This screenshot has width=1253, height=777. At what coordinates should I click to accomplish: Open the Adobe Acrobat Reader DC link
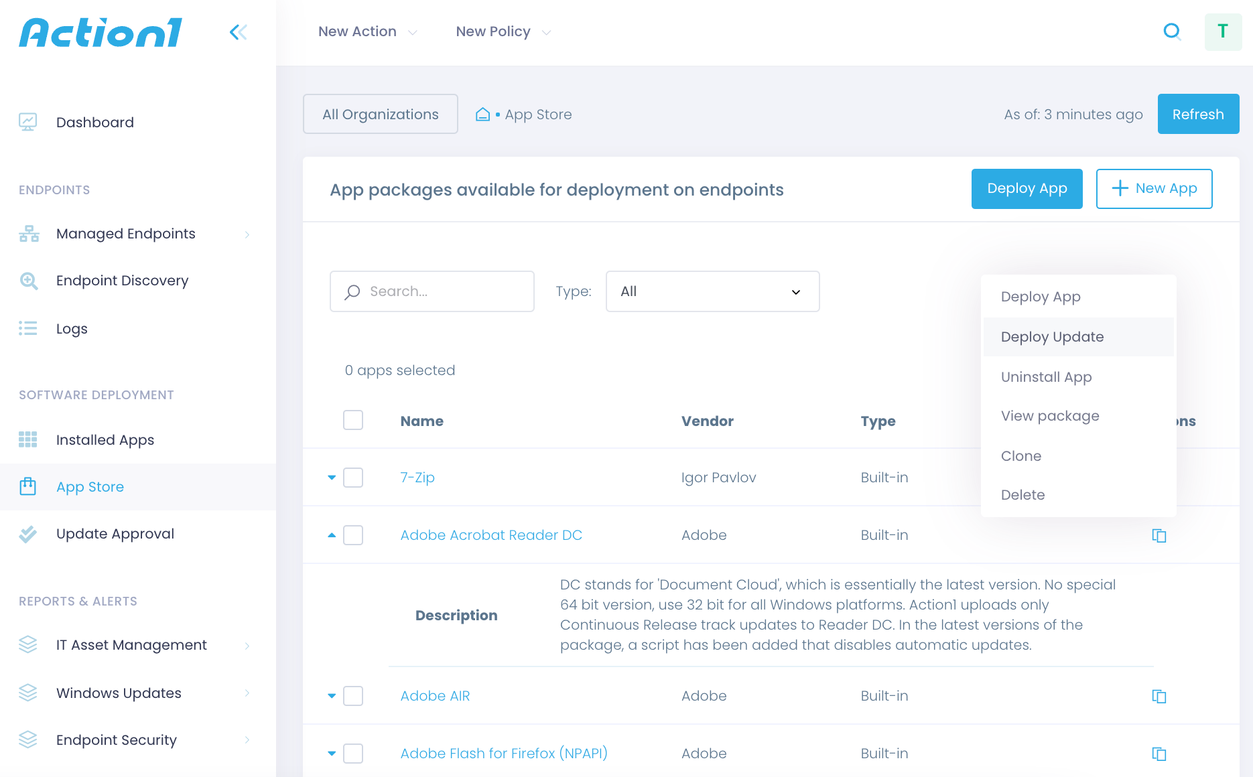tap(491, 535)
